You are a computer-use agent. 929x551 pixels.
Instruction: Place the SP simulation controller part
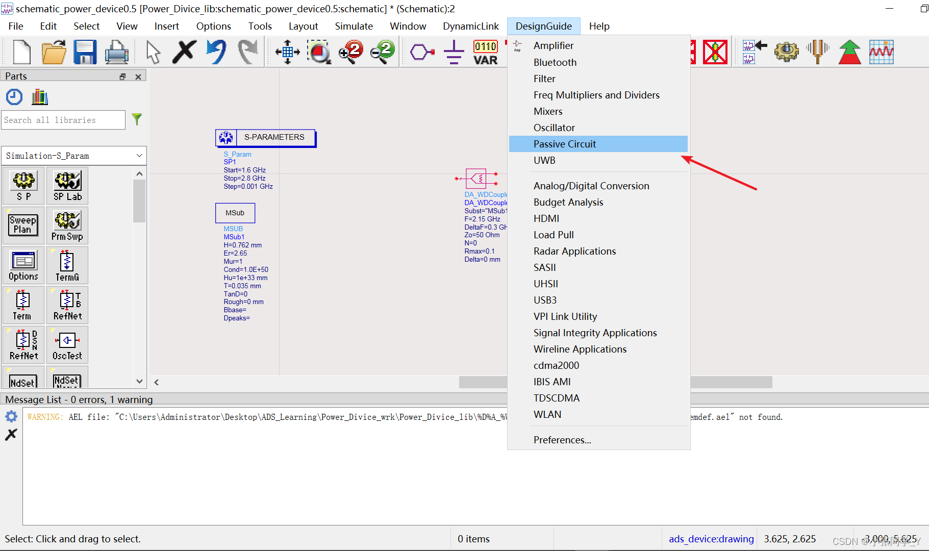23,186
